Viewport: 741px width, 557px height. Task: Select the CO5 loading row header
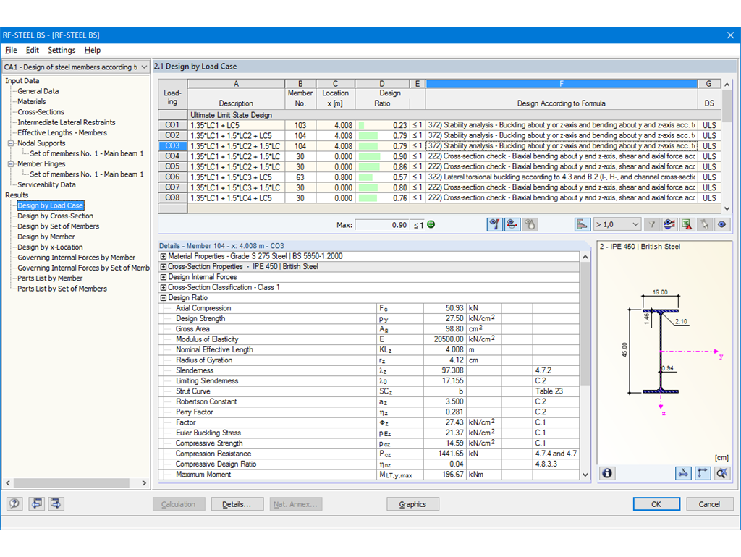172,167
